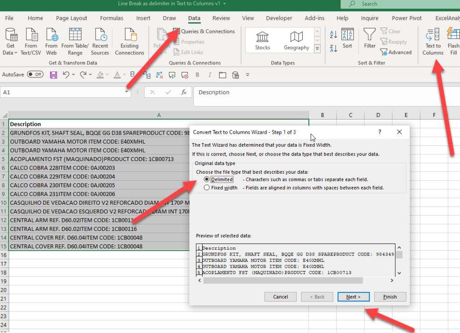Screen dimensions: 460x333
Task: Click cell with CALCO COBRA 228ITEM CODE: 0AJ00203
Action: (100, 168)
